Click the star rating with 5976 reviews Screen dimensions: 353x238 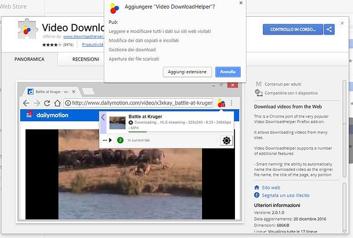pyautogui.click(x=58, y=44)
